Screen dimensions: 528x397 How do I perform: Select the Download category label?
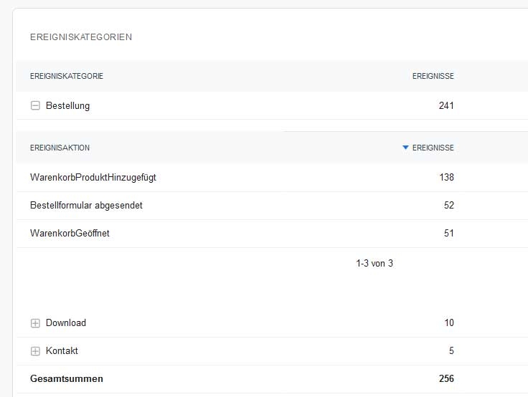(x=65, y=323)
